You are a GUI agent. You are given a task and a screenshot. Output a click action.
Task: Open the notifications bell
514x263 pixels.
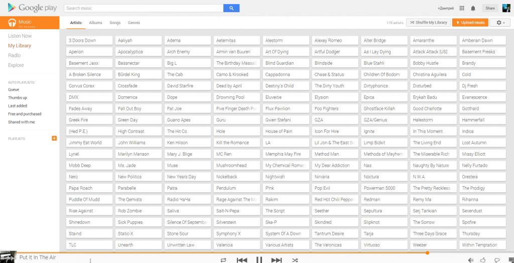point(473,8)
